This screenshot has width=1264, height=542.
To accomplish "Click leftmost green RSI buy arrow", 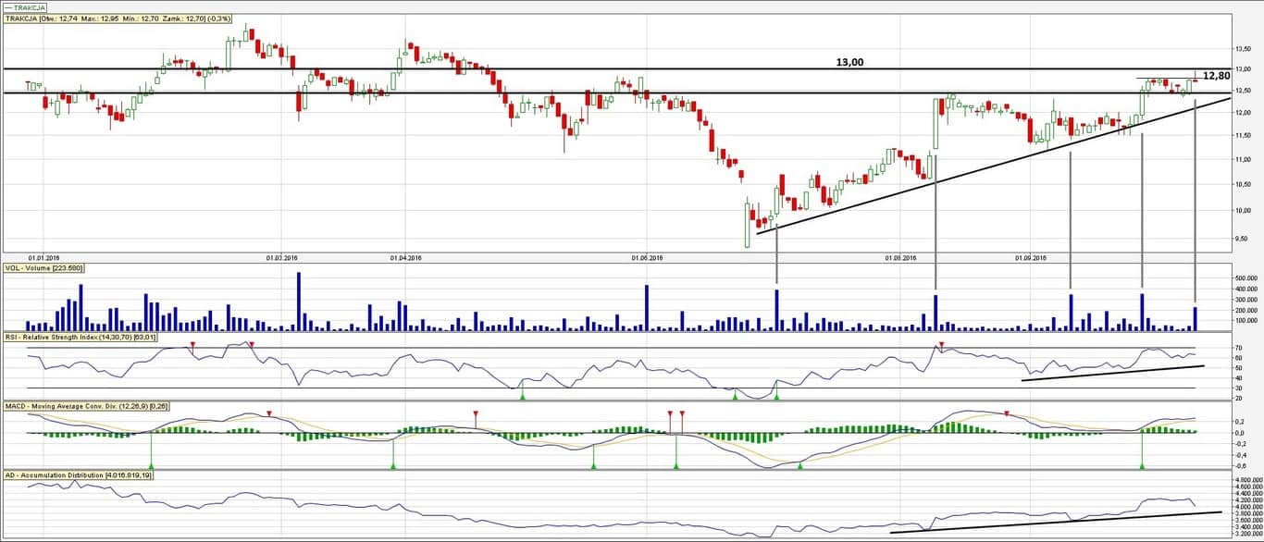I will 522,396.
